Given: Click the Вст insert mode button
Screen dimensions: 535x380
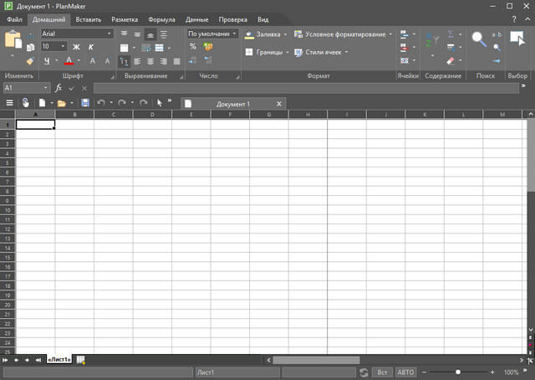Looking at the screenshot, I should click(x=383, y=372).
